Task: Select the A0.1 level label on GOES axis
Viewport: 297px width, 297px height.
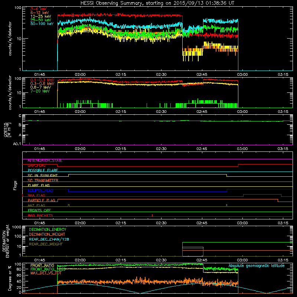Action: pyautogui.click(x=17, y=144)
